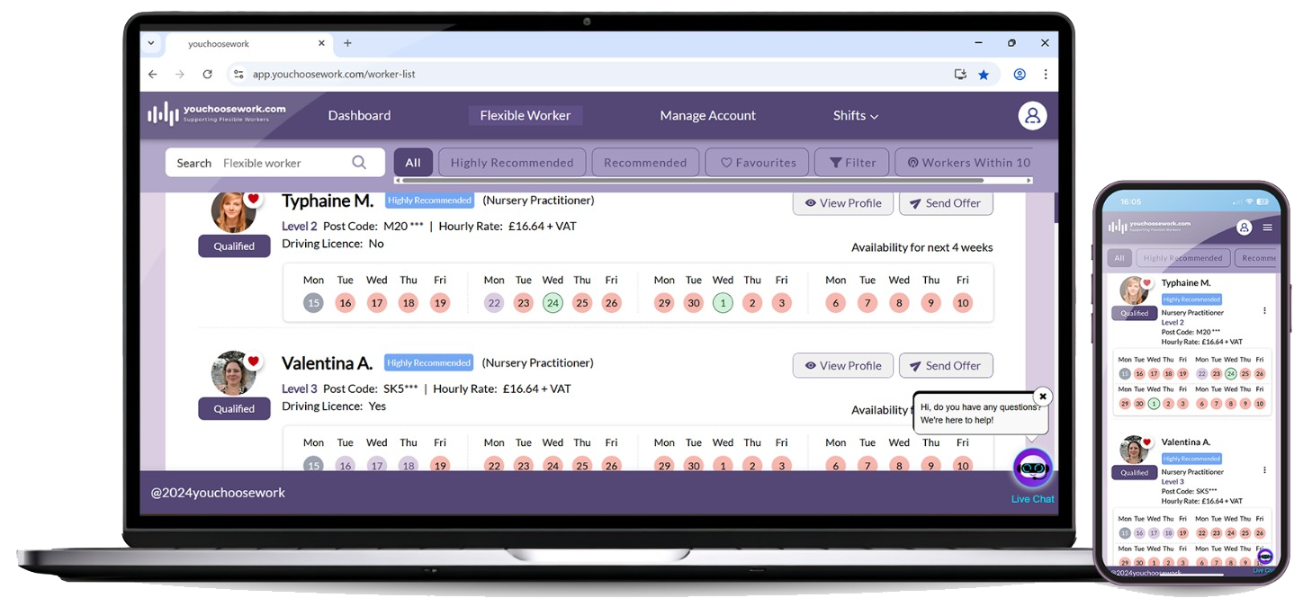1312x598 pixels.
Task: Select Fri 10 in Typhaine's laptop calendar
Action: tap(963, 303)
